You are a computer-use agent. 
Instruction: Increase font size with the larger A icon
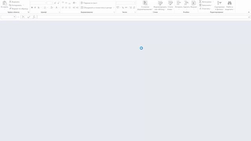[x=55, y=3]
